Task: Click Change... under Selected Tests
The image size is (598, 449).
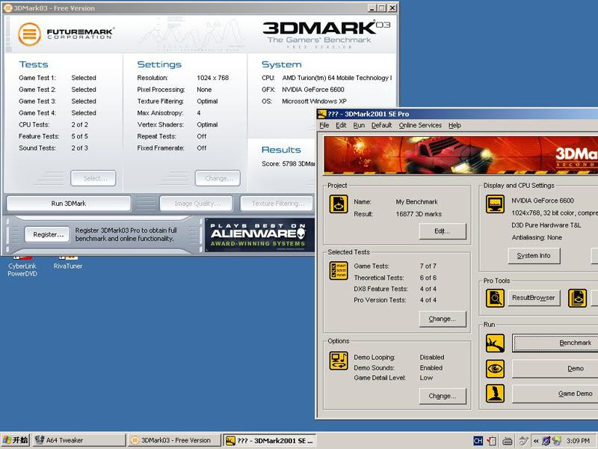Action: tap(442, 319)
